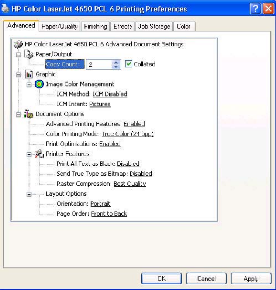Click the OK button
The height and width of the screenshot is (290, 276).
(161, 279)
